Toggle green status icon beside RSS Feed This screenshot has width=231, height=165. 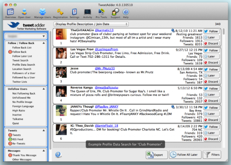click(x=10, y=139)
